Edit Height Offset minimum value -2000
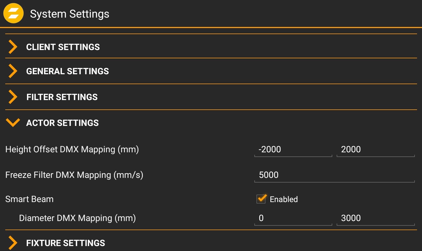Image resolution: width=422 pixels, height=251 pixels. click(293, 149)
